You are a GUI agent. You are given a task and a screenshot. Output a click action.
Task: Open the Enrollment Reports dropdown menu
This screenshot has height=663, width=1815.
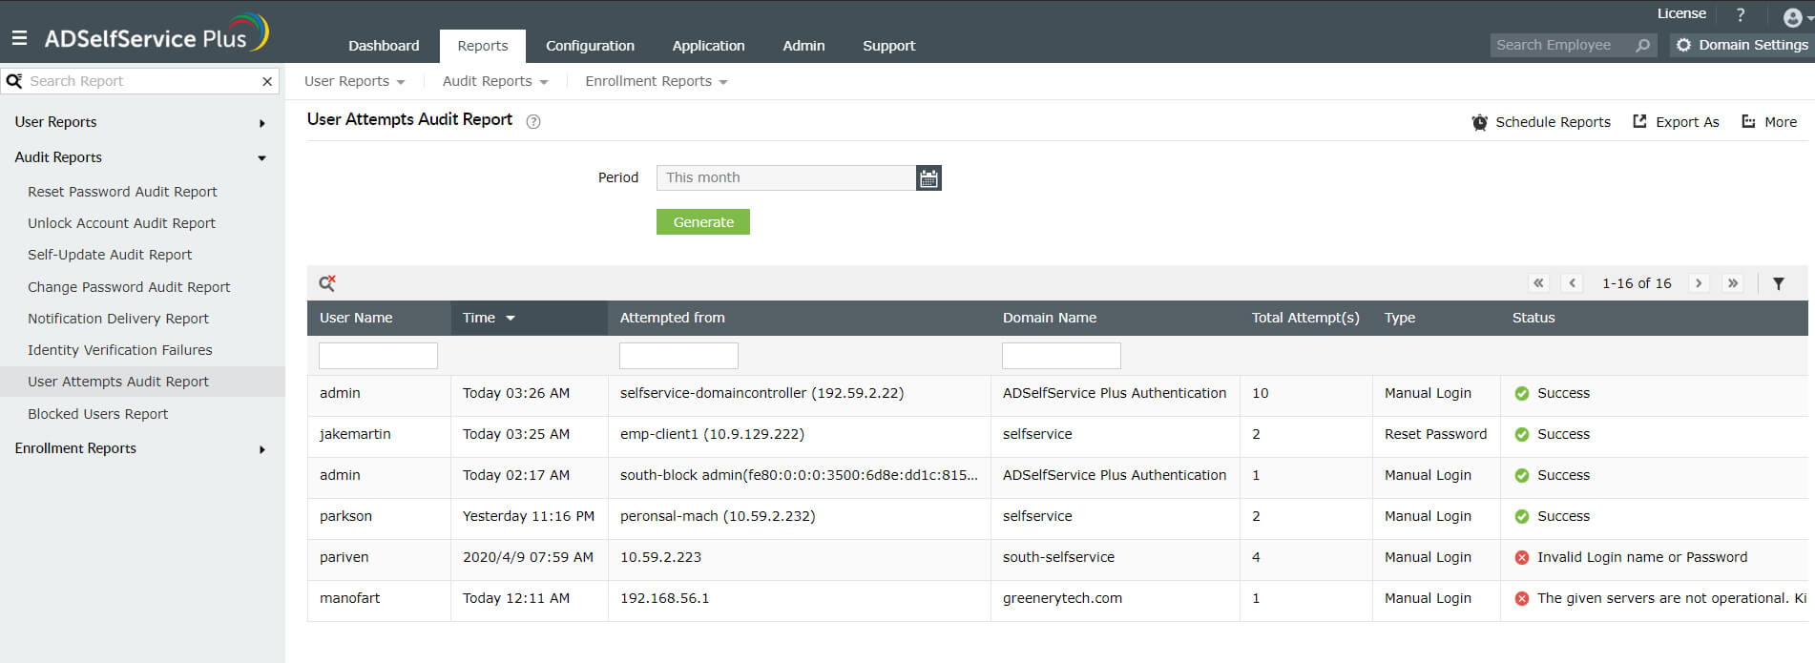click(x=657, y=81)
